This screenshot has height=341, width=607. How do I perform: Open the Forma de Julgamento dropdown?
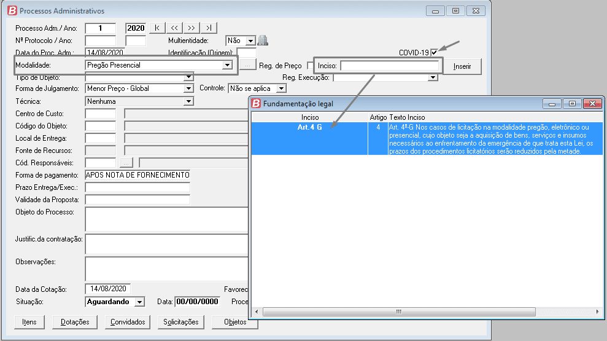tap(188, 88)
